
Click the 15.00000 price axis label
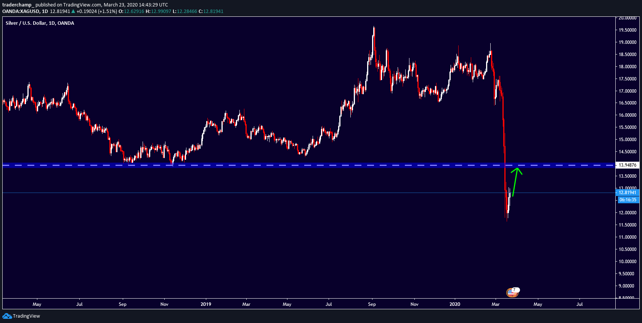pyautogui.click(x=628, y=140)
